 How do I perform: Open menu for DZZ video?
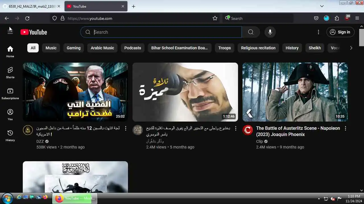126,128
